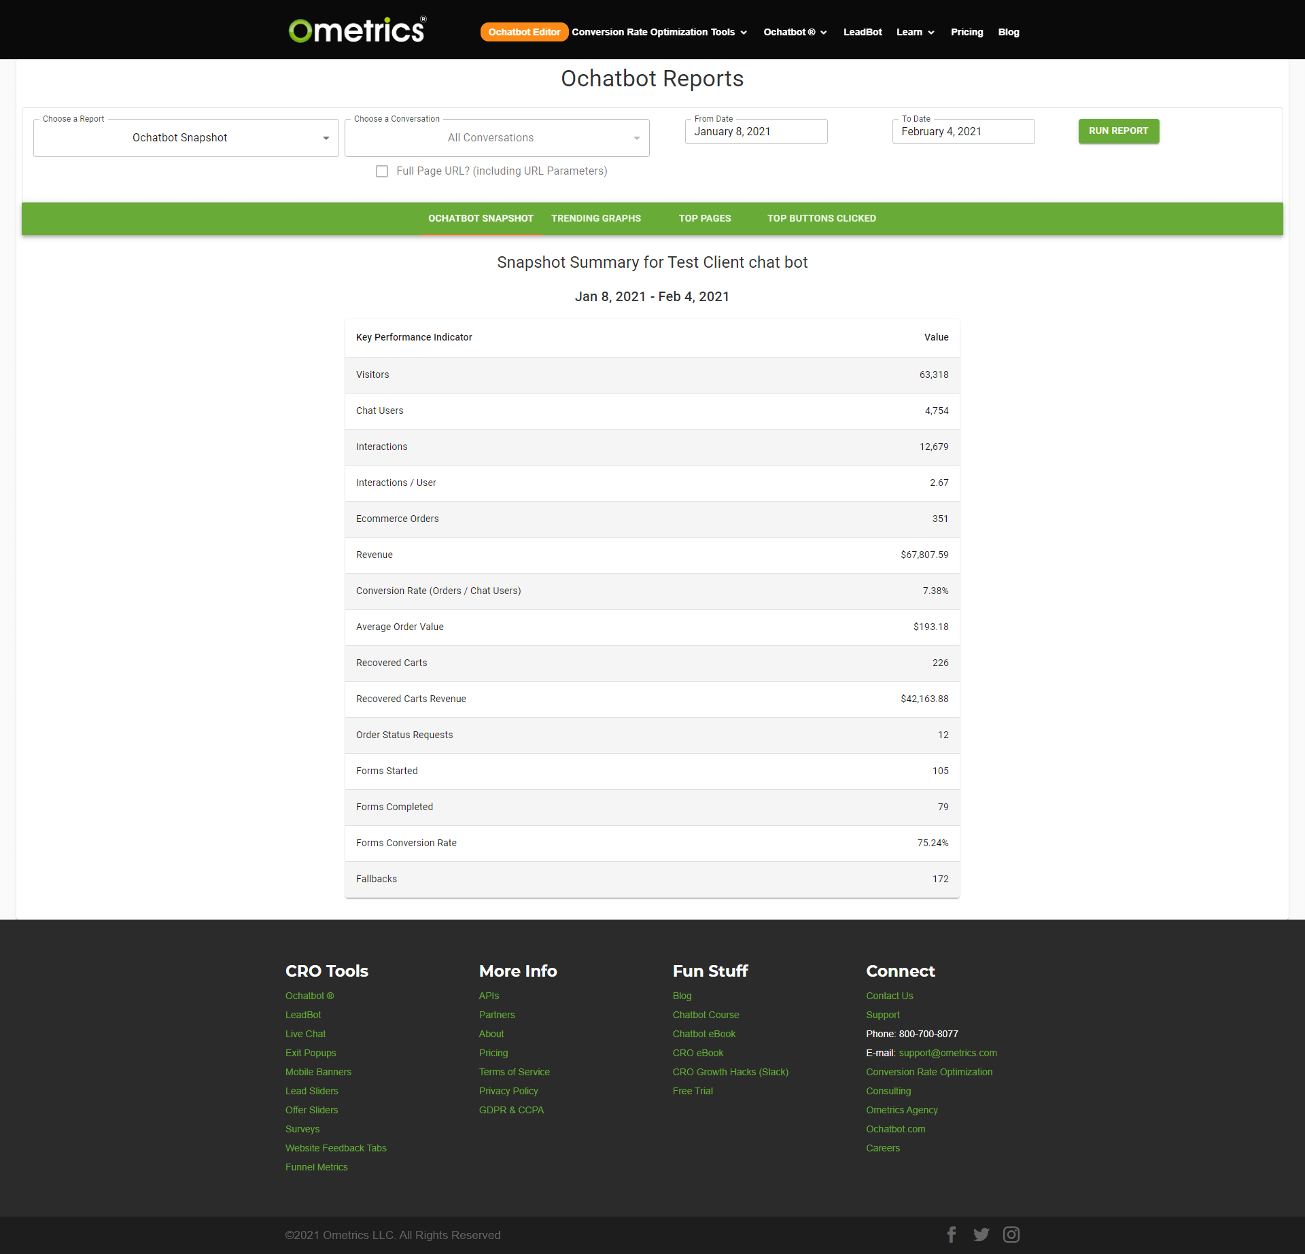This screenshot has width=1305, height=1254.
Task: Open Consulting footer link
Action: click(888, 1091)
